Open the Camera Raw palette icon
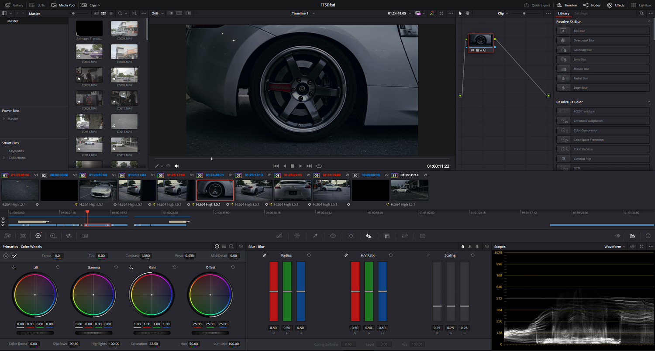655x351 pixels. point(7,236)
